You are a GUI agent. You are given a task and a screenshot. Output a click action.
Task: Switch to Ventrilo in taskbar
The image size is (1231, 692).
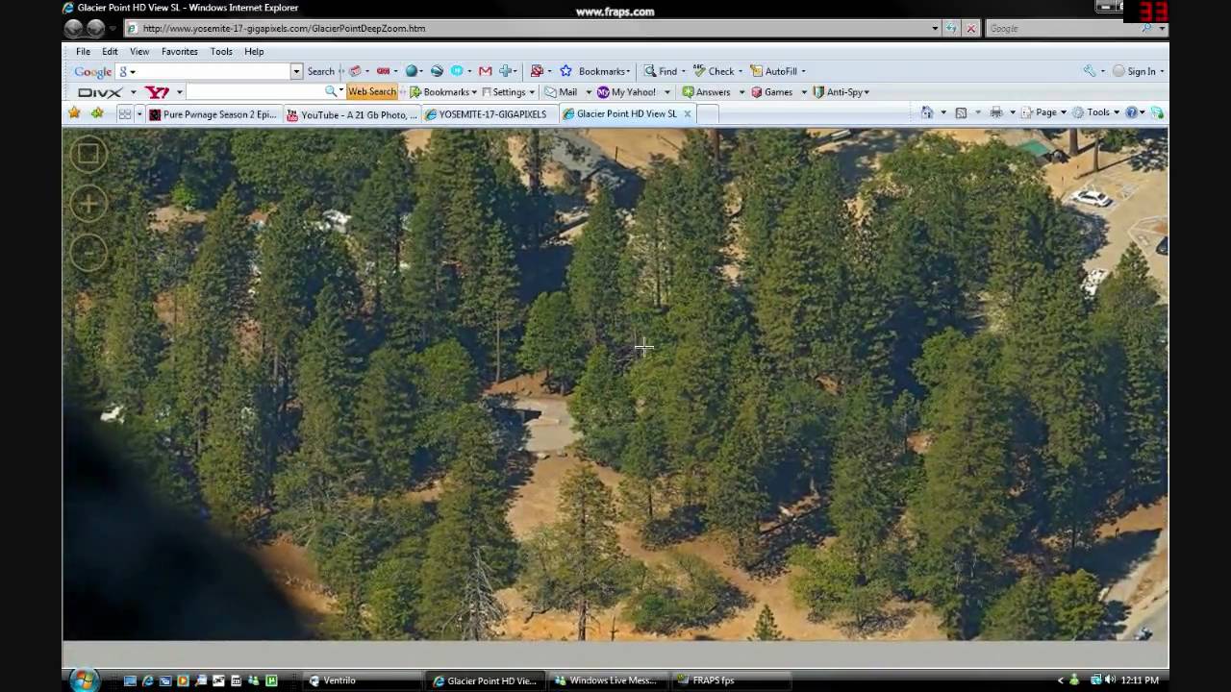click(362, 680)
